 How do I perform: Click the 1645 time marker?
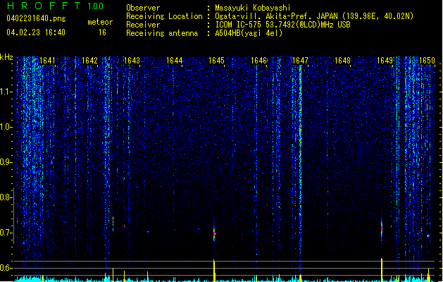coord(216,61)
